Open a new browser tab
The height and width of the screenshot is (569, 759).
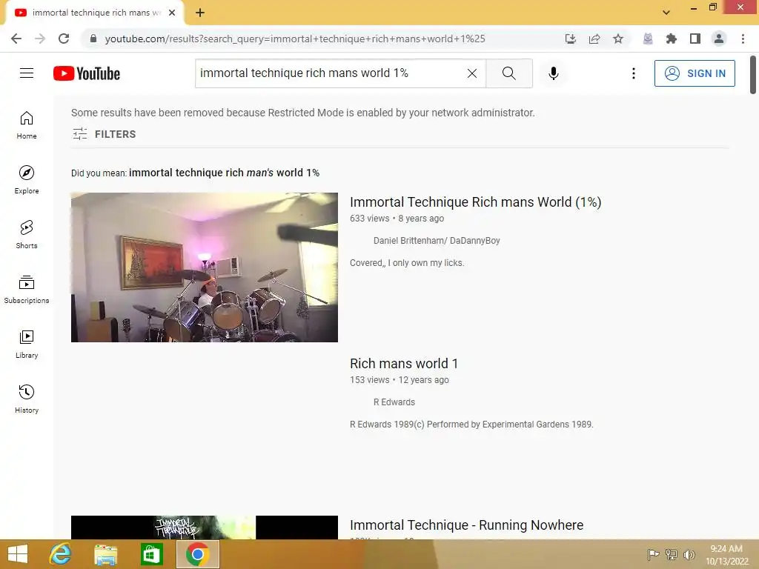coord(200,13)
